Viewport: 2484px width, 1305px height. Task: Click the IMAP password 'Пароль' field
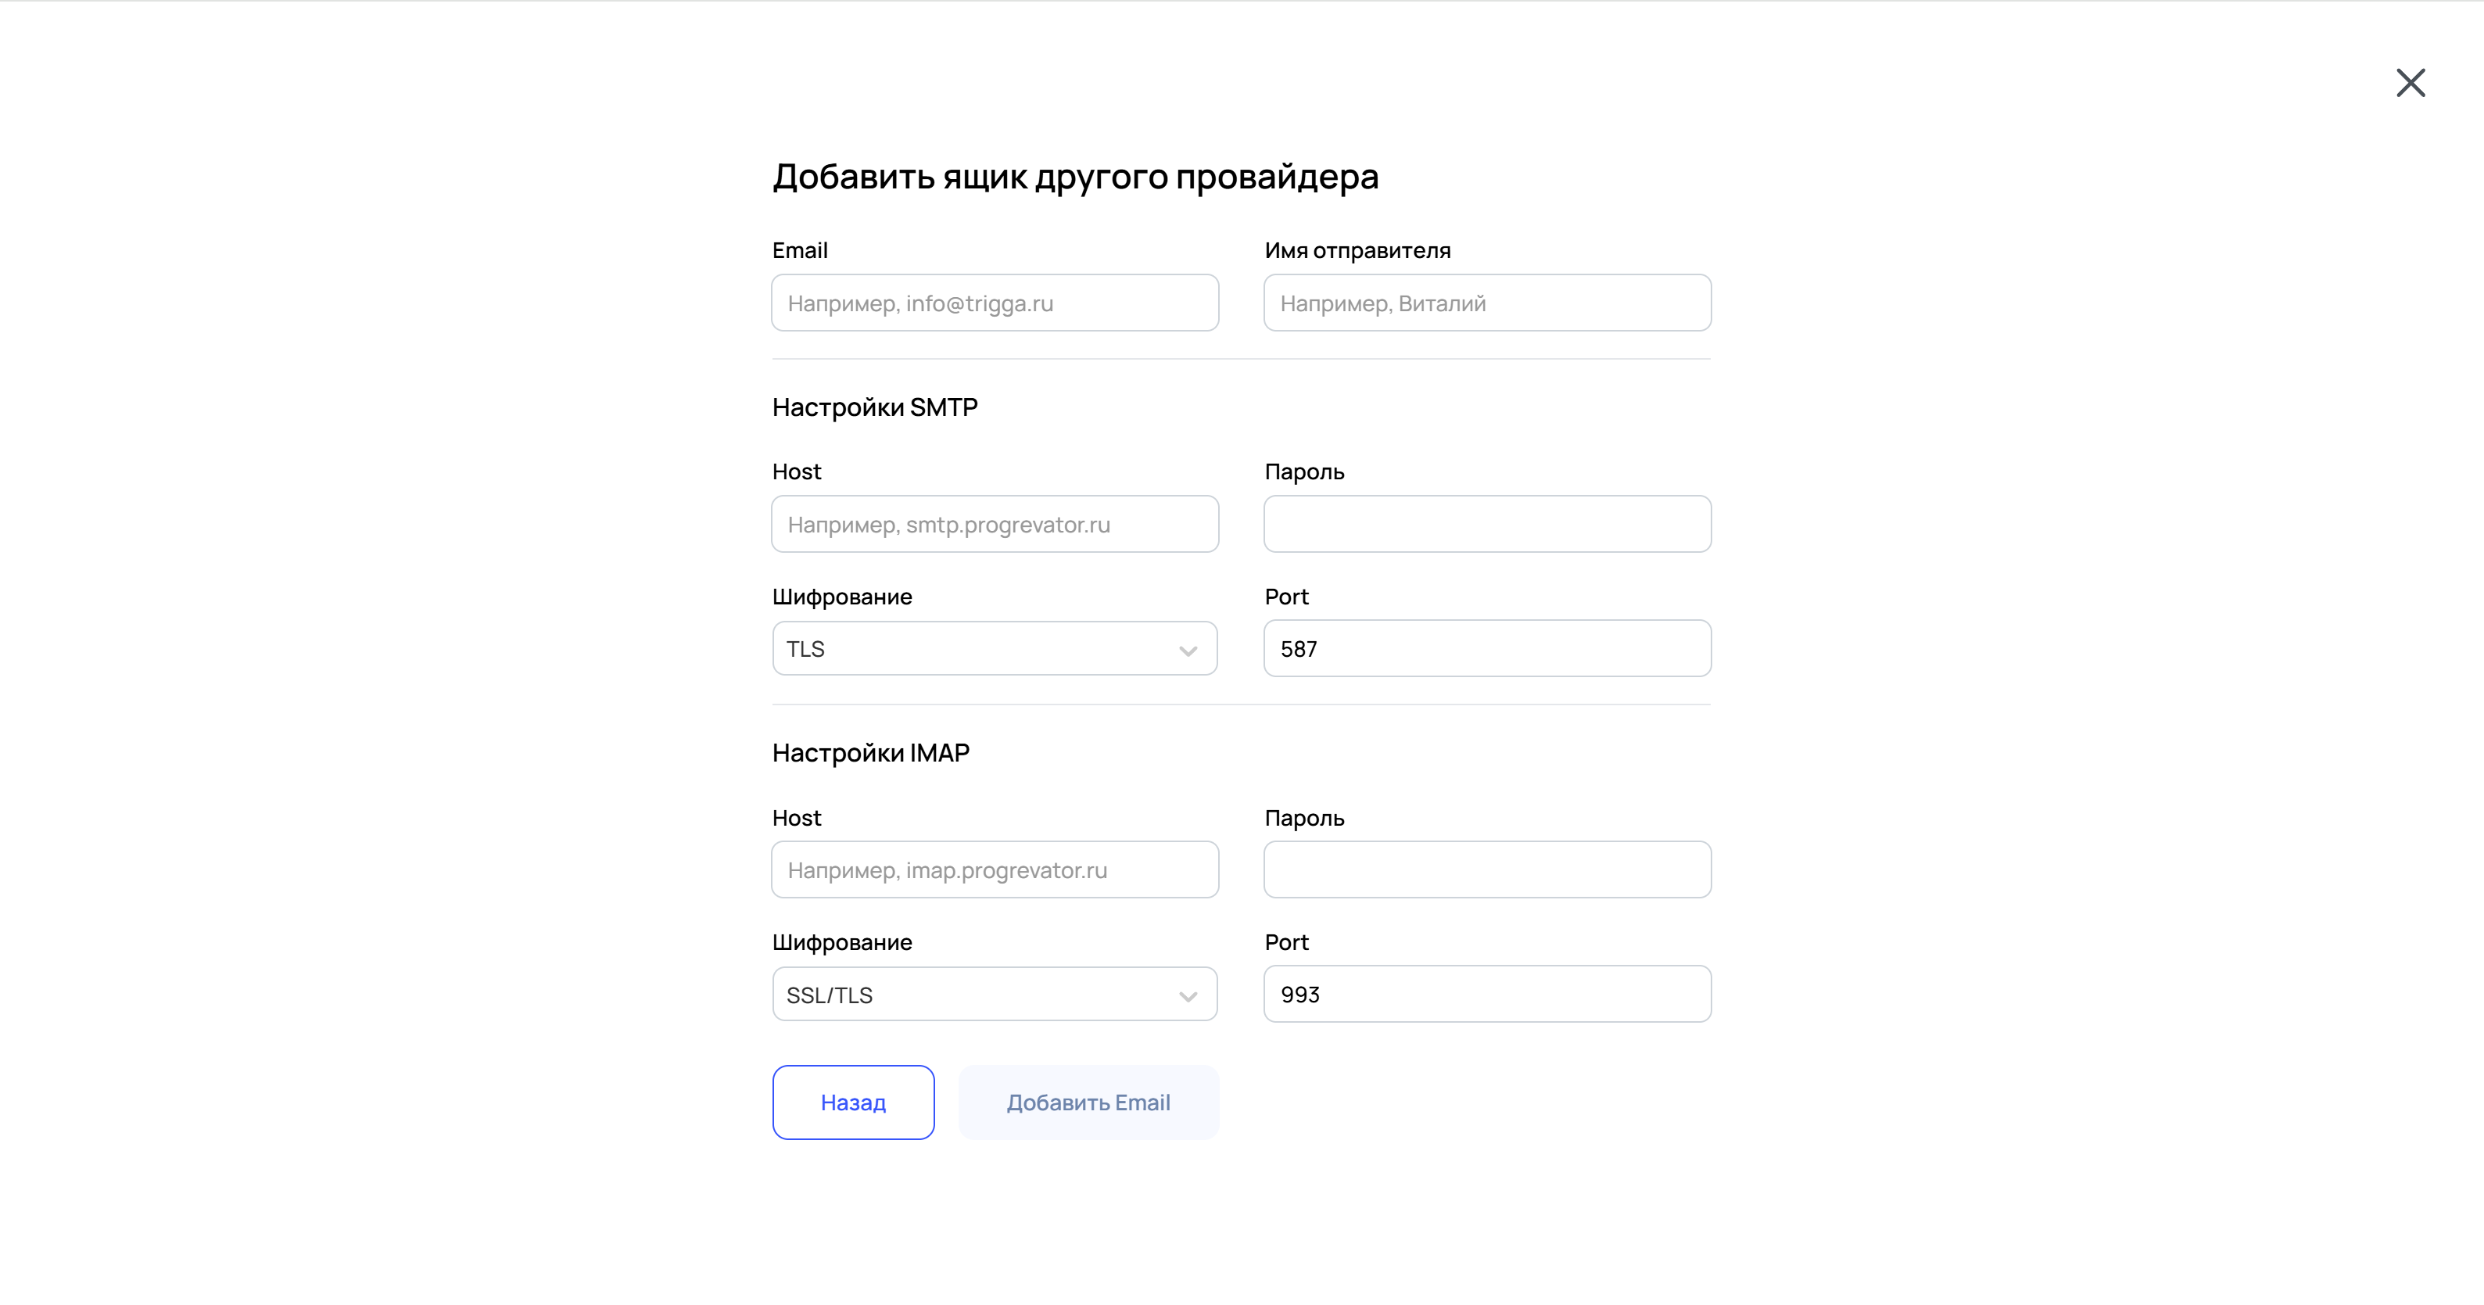[x=1487, y=870]
